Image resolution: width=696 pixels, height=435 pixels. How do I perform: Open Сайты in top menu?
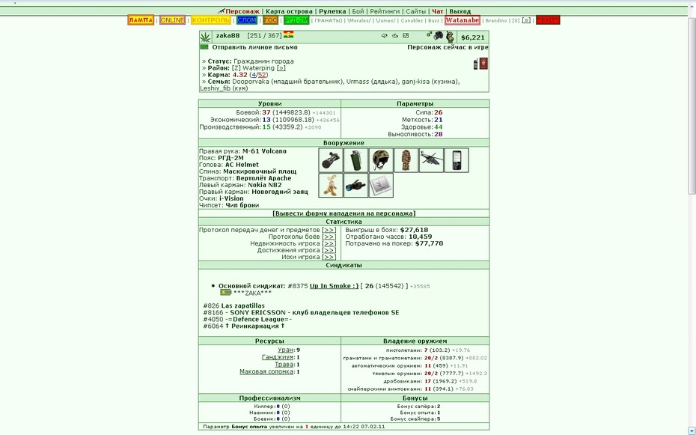[x=415, y=11]
